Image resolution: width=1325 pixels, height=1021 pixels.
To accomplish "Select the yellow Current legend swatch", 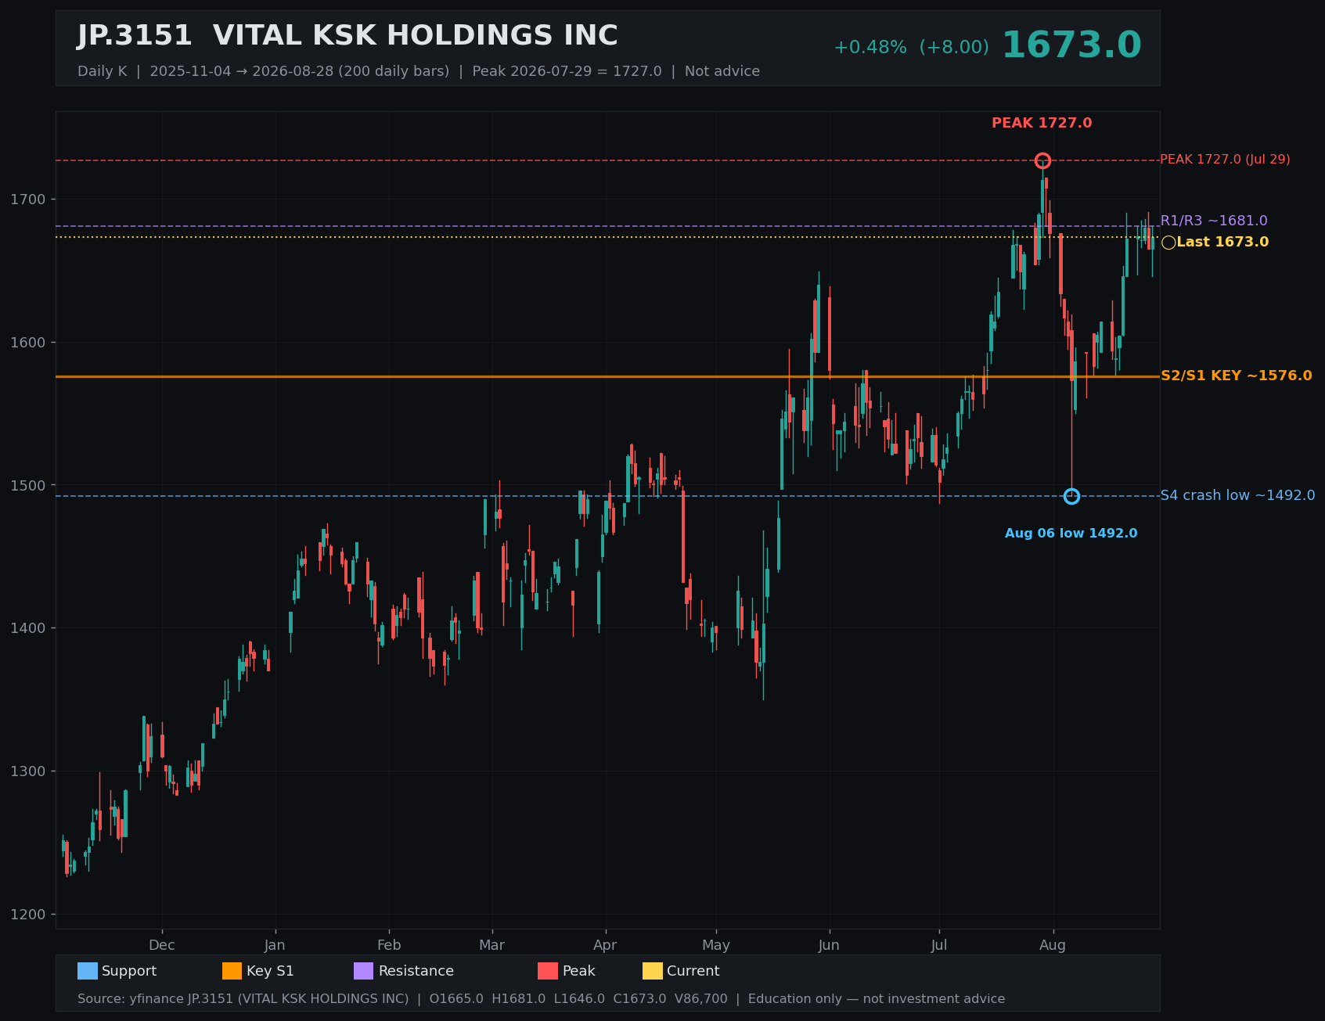I will click(653, 971).
